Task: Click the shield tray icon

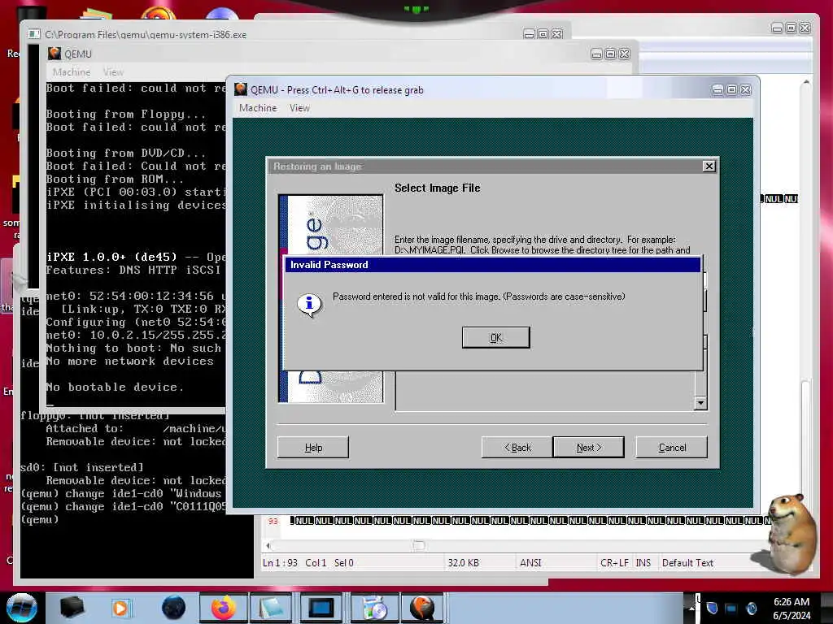Action: point(712,608)
